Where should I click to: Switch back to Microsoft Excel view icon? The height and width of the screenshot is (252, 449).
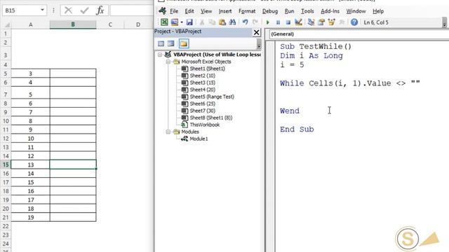point(164,22)
